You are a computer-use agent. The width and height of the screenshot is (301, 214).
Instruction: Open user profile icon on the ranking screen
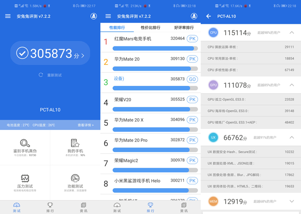(194, 16)
